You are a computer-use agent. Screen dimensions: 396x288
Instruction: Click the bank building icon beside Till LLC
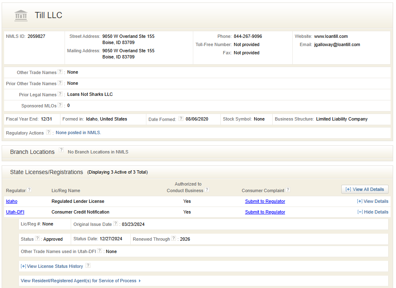(x=21, y=15)
